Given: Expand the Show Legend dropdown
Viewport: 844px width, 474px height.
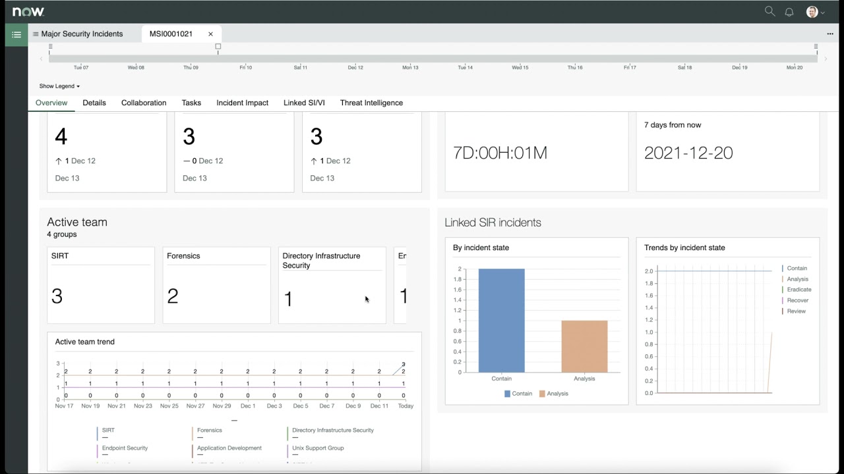Looking at the screenshot, I should [59, 86].
